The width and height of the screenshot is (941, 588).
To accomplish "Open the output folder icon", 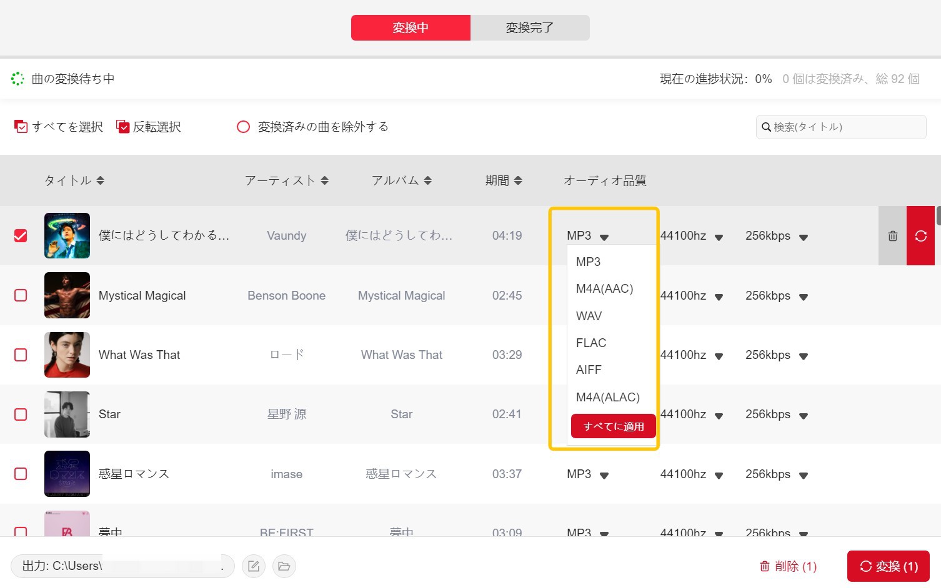I will [x=284, y=566].
